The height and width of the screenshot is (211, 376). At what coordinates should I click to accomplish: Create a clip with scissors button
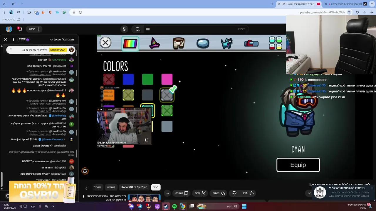(200, 193)
